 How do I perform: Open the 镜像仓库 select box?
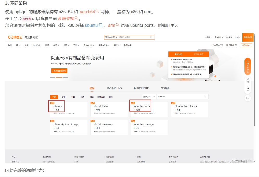(149, 96)
